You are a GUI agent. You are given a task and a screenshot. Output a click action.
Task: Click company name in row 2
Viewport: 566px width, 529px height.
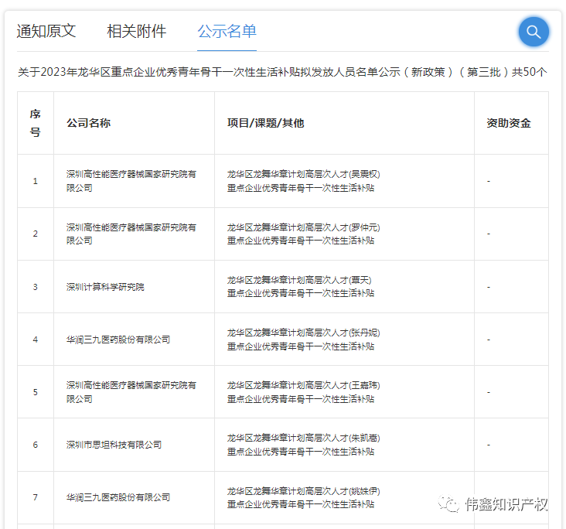click(x=131, y=234)
